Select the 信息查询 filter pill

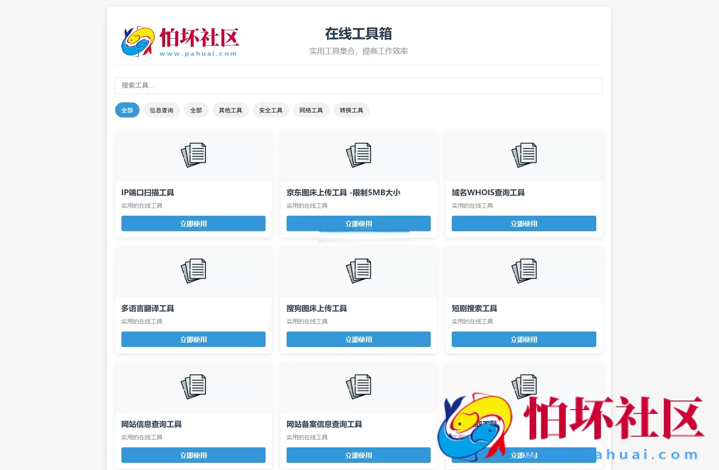pyautogui.click(x=161, y=110)
